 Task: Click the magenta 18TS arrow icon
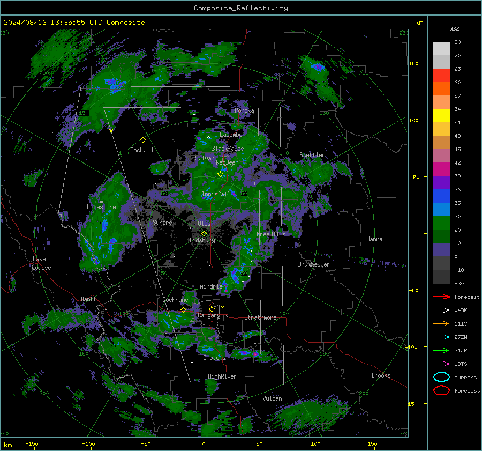(x=441, y=364)
